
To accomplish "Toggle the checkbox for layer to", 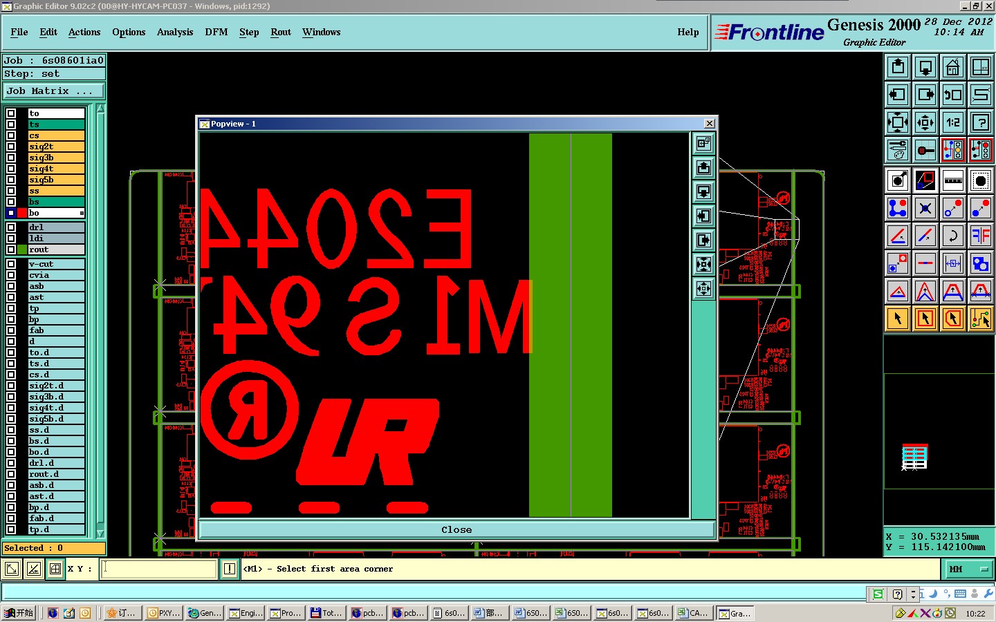I will point(11,113).
